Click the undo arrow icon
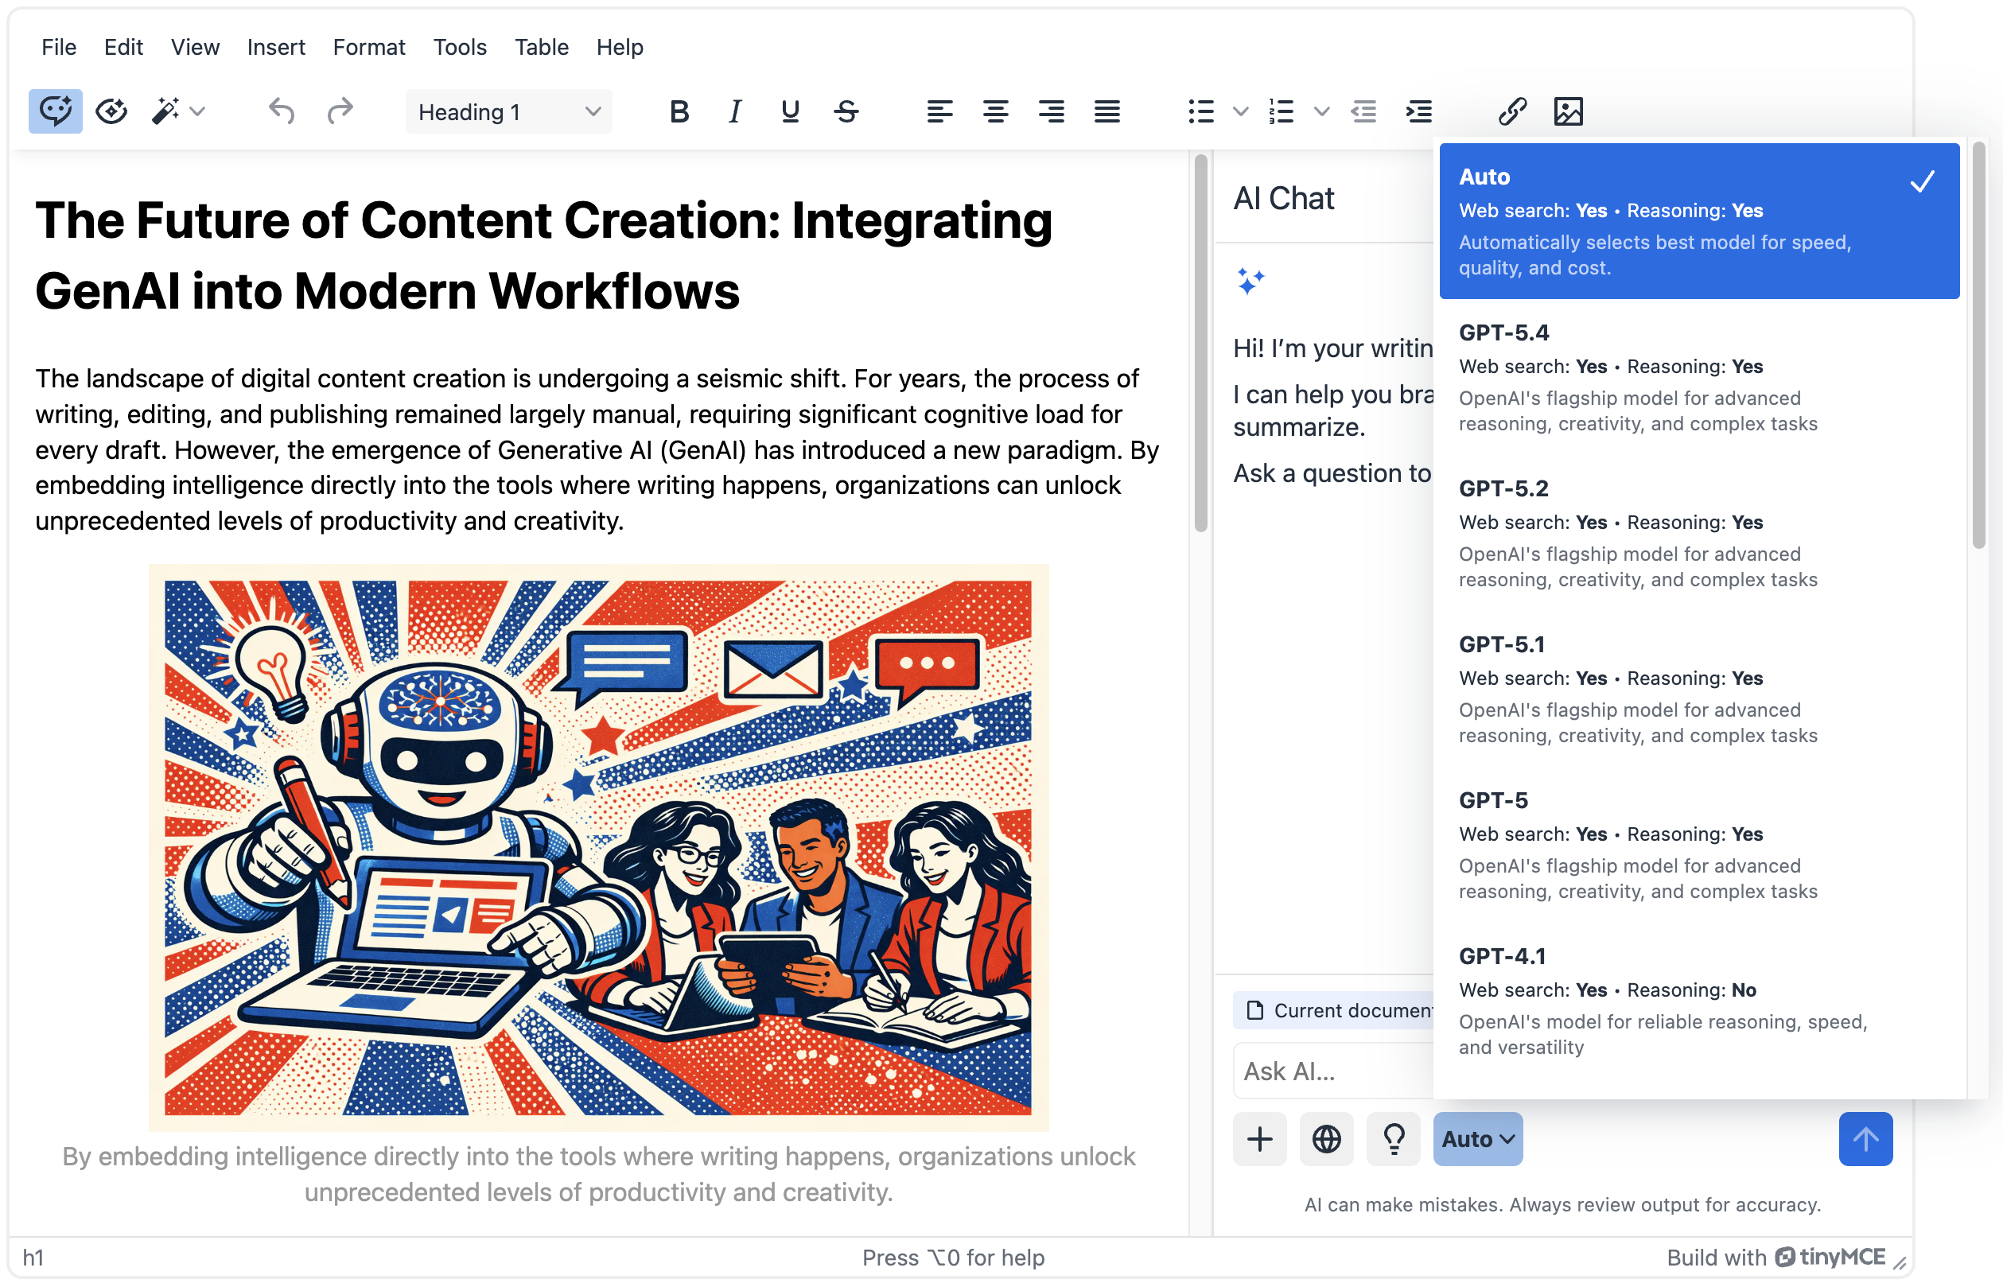 pos(282,111)
